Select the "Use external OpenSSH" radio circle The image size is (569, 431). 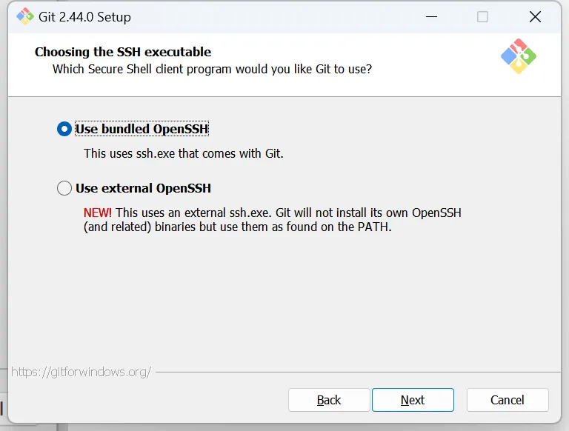tap(64, 188)
